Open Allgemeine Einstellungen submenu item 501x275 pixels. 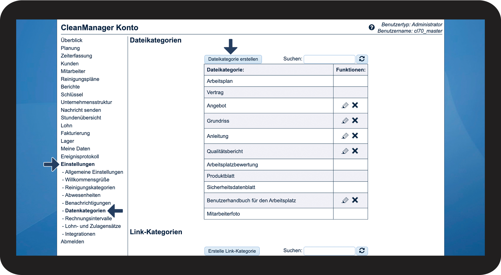(94, 172)
